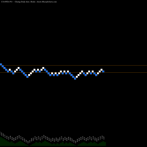The image size is (147, 147).
Task: Select the final white brick before the last blue brick
Action: point(101,70)
